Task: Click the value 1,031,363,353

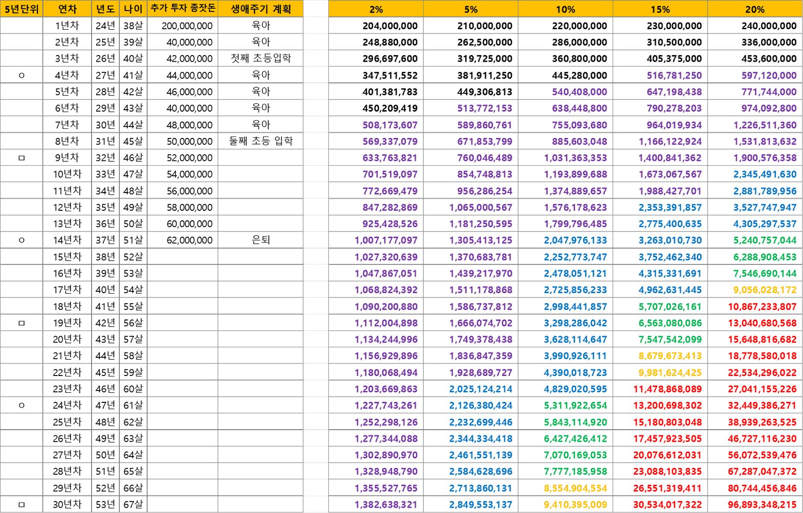Action: [x=575, y=158]
